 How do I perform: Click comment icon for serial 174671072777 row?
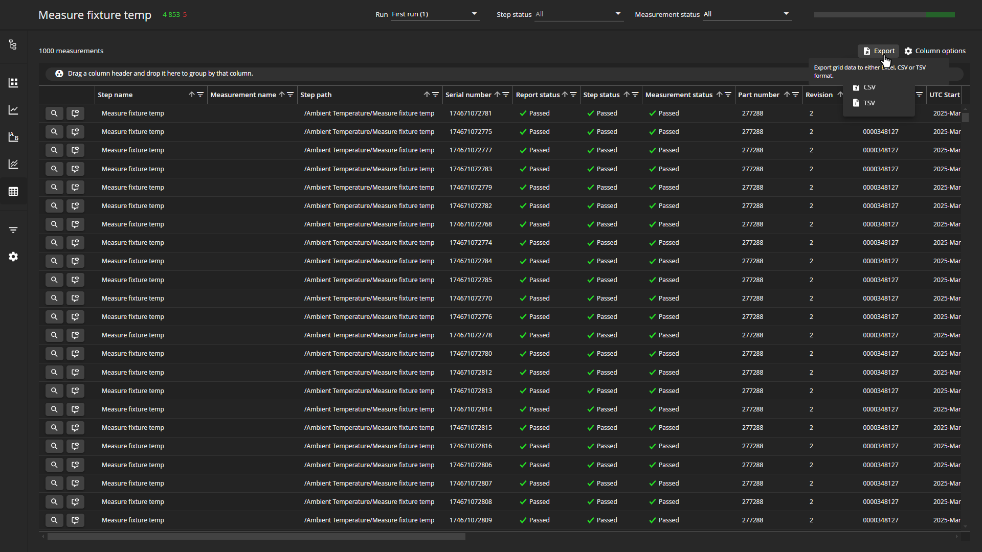pyautogui.click(x=75, y=150)
